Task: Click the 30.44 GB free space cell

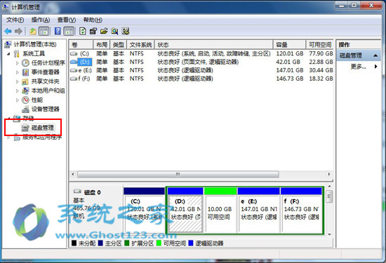Action: [x=321, y=70]
